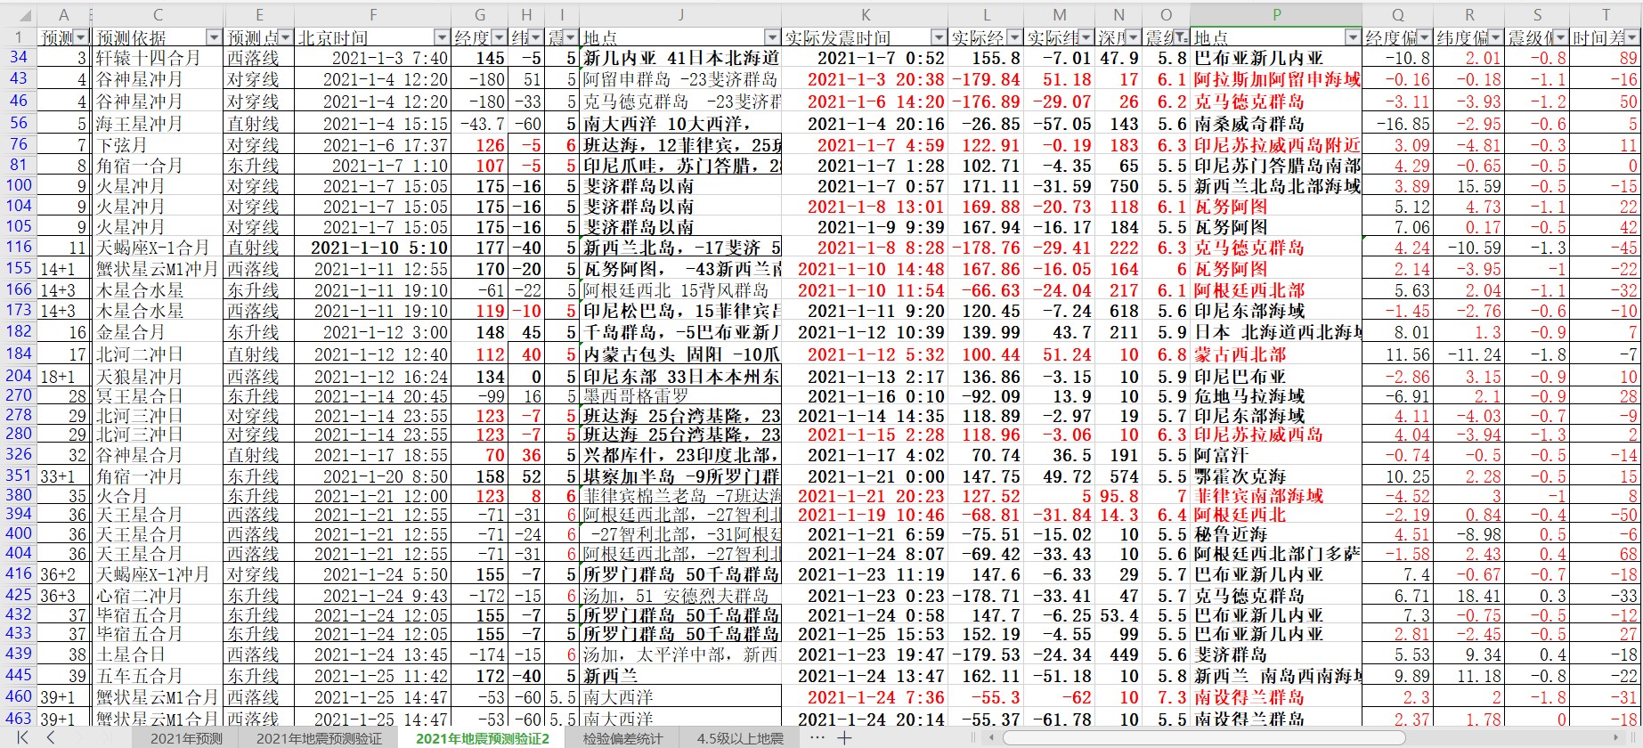Switch to 2021年地震预测验证 sheet tab
Image resolution: width=1643 pixels, height=748 pixels.
pyautogui.click(x=319, y=738)
